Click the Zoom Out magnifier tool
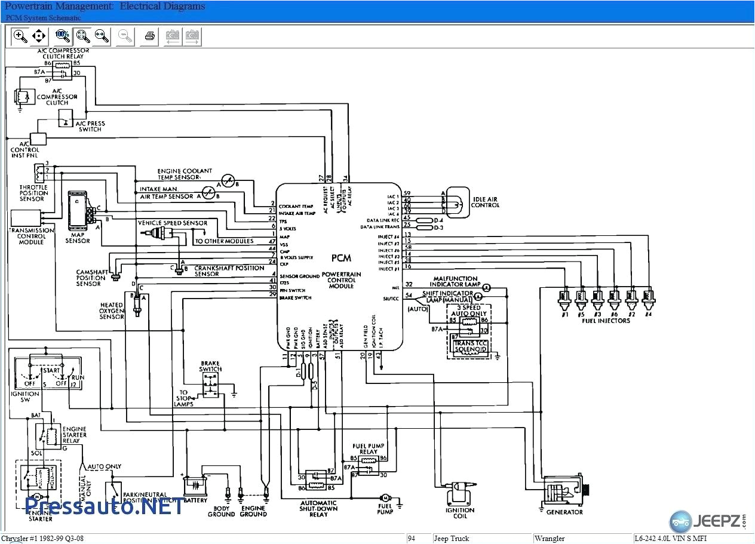Viewport: 755px width, 544px height. [x=125, y=36]
